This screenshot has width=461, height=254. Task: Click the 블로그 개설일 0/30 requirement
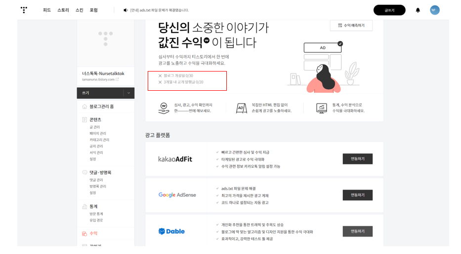click(178, 75)
